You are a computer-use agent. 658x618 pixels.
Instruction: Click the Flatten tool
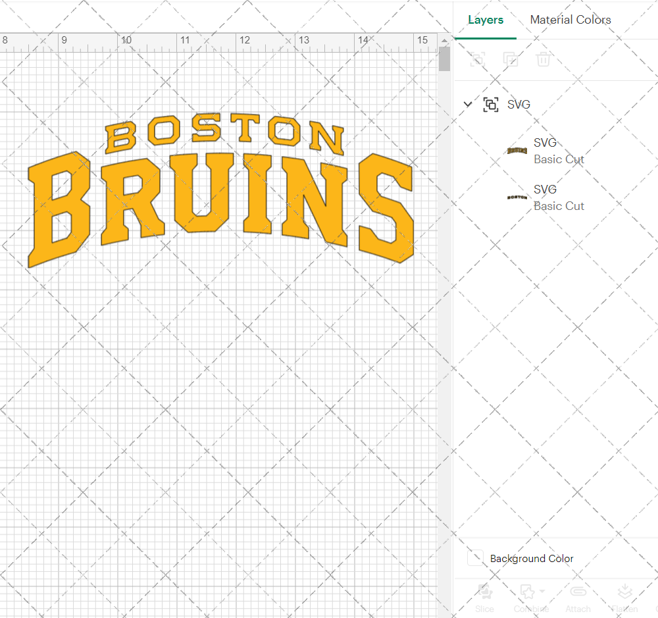pyautogui.click(x=625, y=598)
